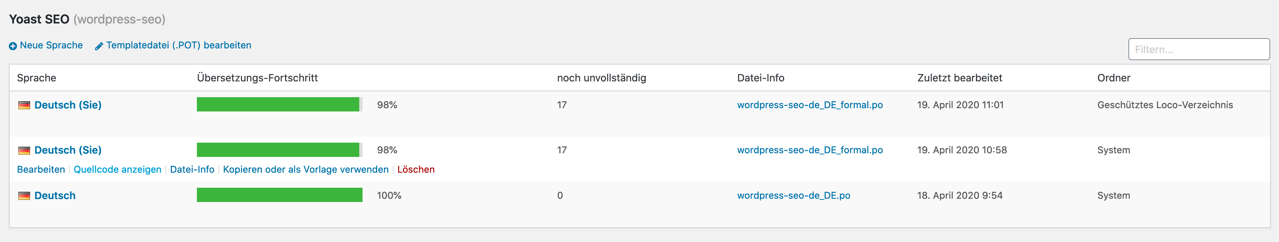Add a new language via Neue Sprache

[x=51, y=45]
